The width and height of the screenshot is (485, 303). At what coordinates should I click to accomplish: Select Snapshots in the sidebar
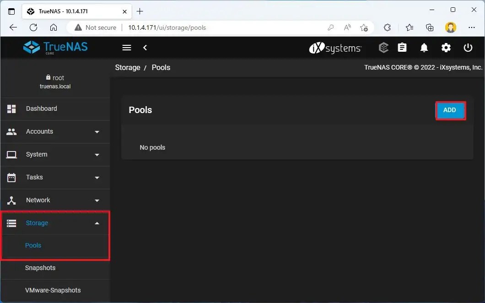point(40,268)
